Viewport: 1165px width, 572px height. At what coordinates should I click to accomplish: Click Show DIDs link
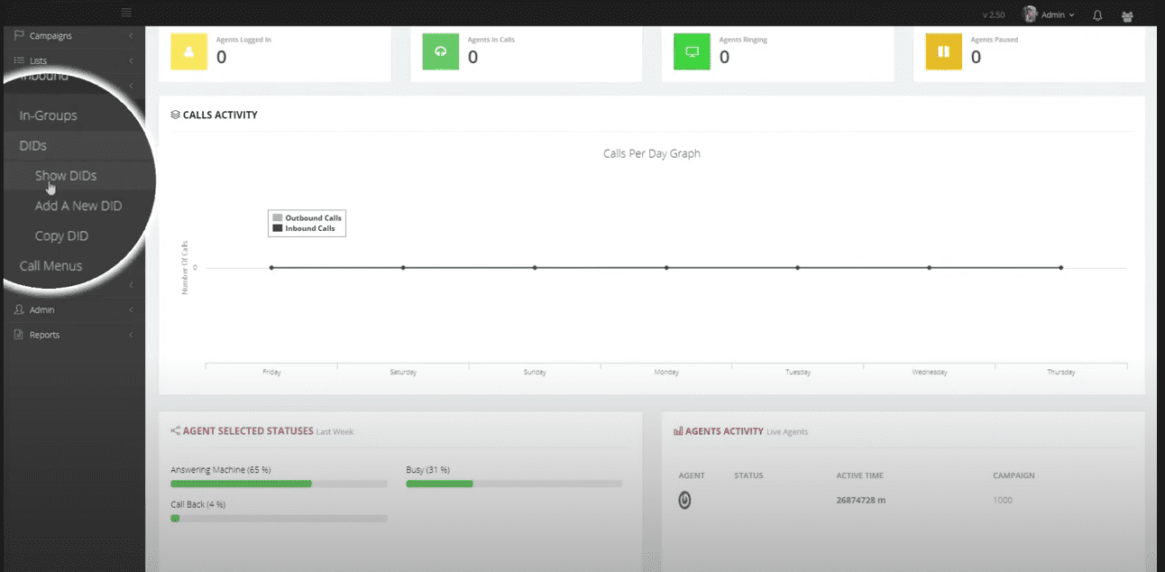click(x=66, y=176)
